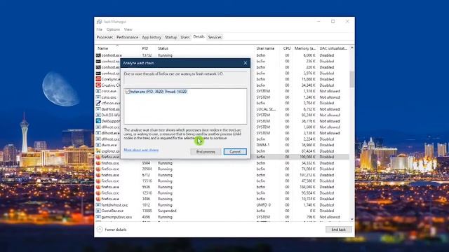449x252 pixels.
Task: Click the Firefox icon for PID 3496
Action: tap(98, 199)
